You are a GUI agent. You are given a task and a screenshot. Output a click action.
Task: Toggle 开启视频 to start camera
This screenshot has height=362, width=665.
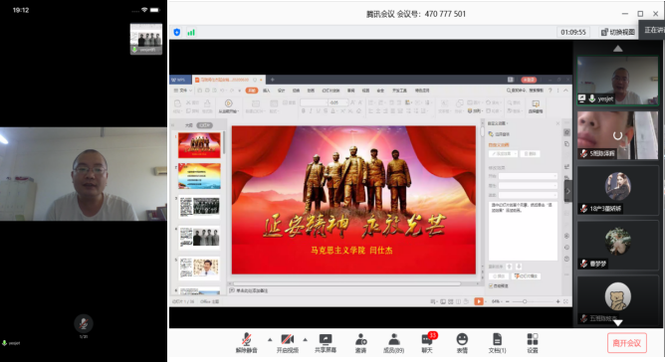pyautogui.click(x=288, y=343)
